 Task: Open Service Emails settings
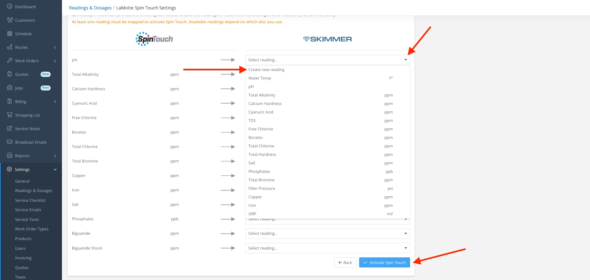point(28,210)
